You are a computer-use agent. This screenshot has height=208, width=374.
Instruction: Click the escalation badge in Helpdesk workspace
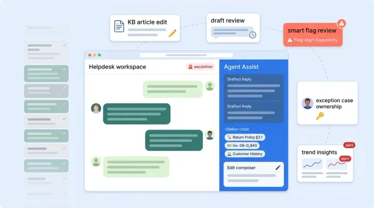click(201, 67)
